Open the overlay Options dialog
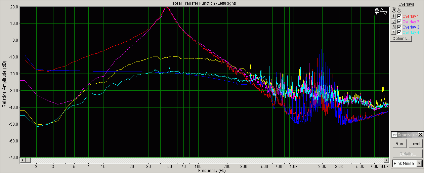Image resolution: width=424 pixels, height=173 pixels. tap(401, 39)
